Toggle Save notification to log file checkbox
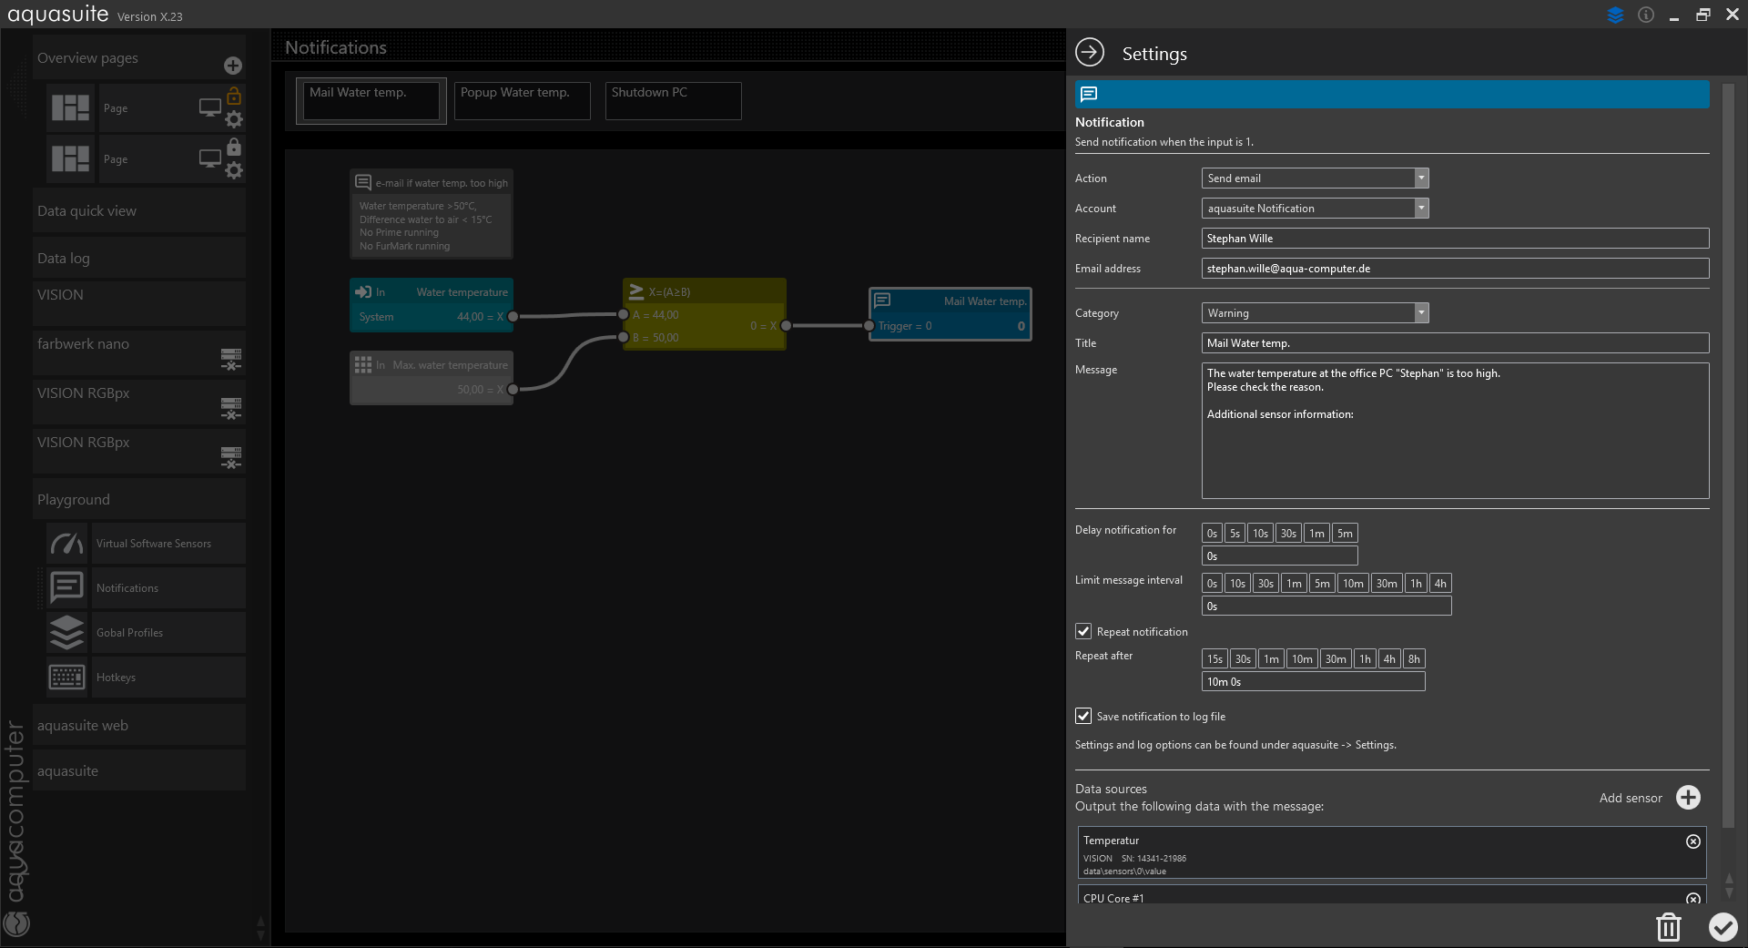Viewport: 1748px width, 948px height. 1083,716
